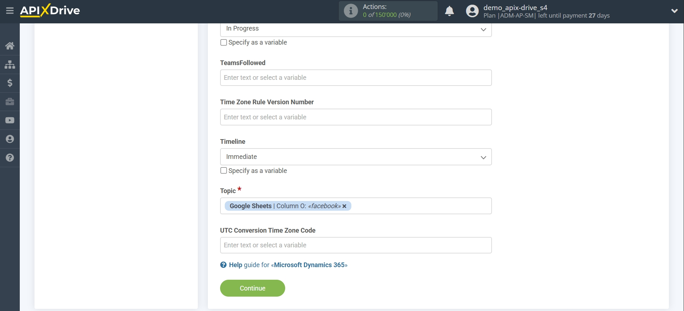Click the Actions info icon

351,11
